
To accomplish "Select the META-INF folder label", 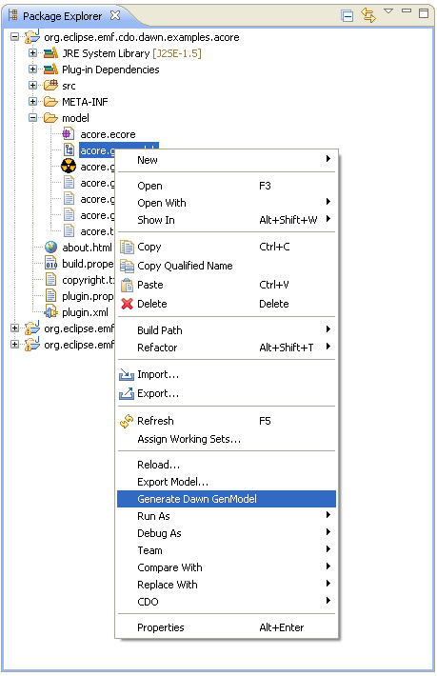I will pos(85,102).
